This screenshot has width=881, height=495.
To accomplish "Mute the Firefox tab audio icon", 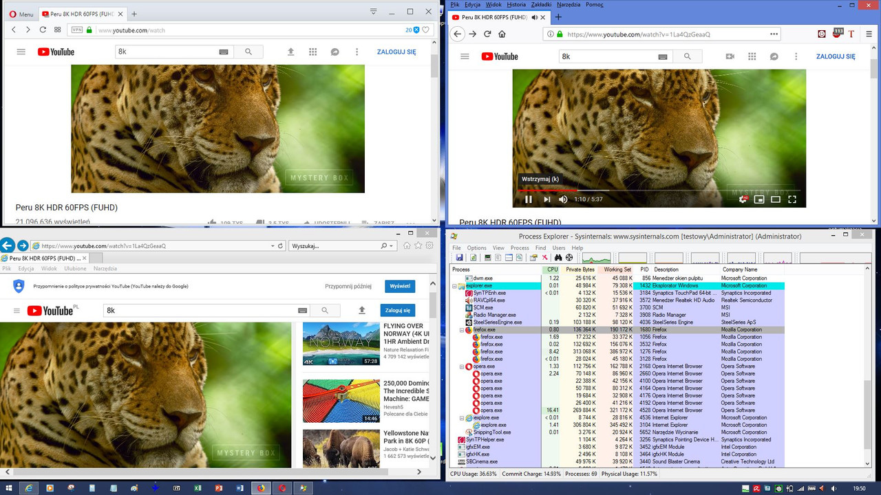I will coord(534,16).
